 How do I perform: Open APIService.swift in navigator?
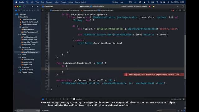(x=29, y=50)
